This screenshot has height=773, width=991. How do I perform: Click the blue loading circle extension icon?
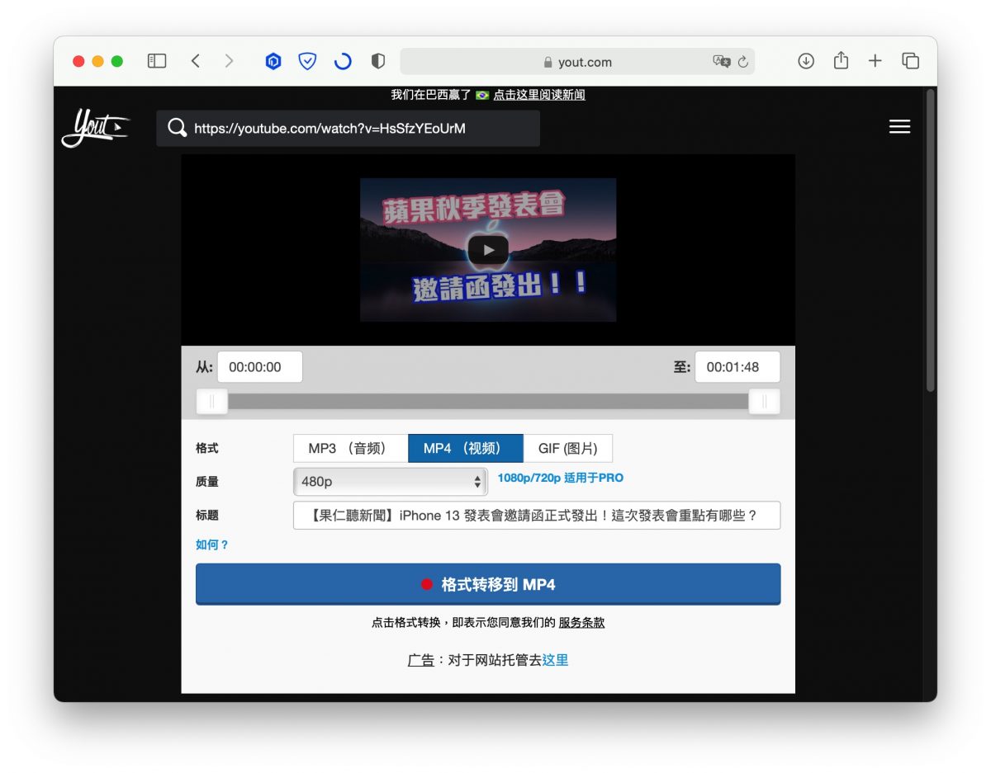[x=343, y=61]
